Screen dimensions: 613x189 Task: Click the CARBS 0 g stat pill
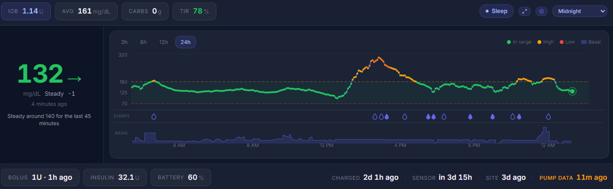(145, 11)
